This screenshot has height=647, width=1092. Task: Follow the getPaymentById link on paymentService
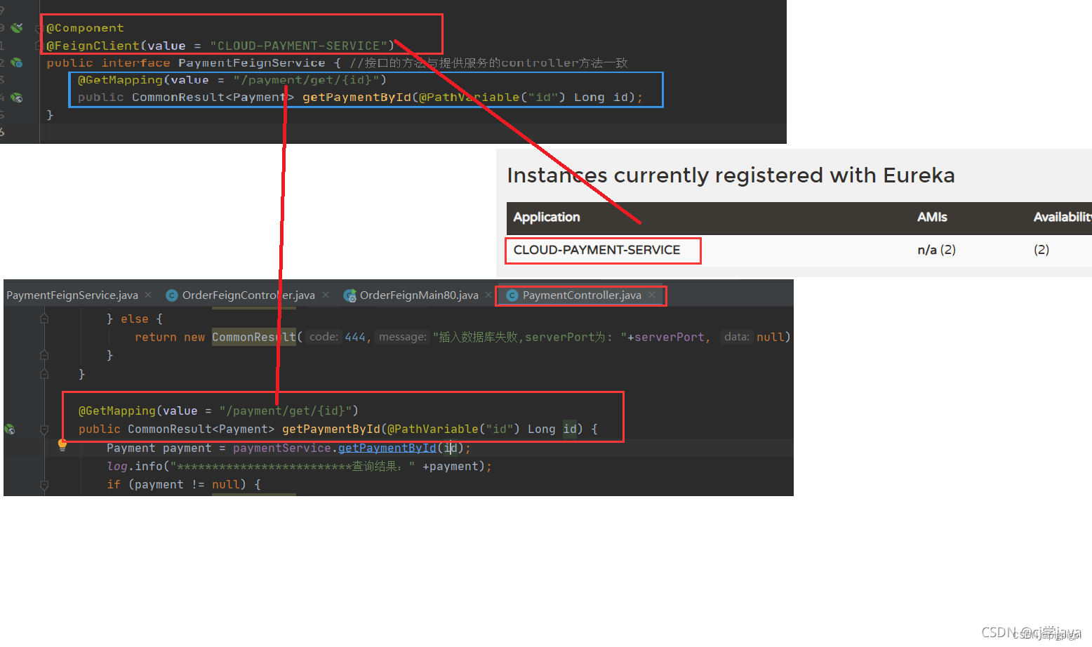pos(387,448)
